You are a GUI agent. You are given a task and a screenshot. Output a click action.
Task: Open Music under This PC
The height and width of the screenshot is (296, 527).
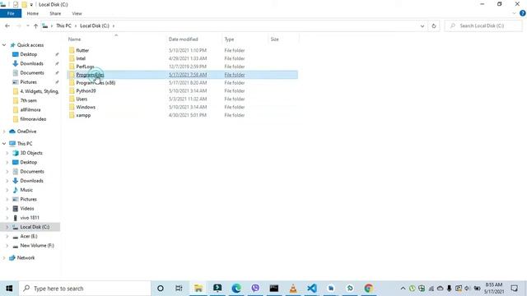(x=26, y=190)
